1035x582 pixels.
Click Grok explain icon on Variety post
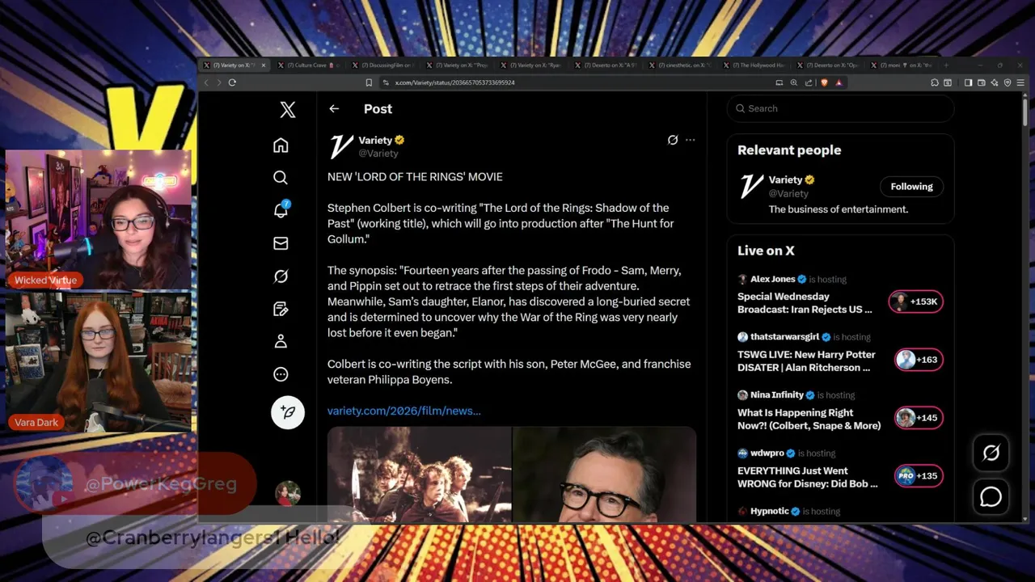[x=673, y=140]
